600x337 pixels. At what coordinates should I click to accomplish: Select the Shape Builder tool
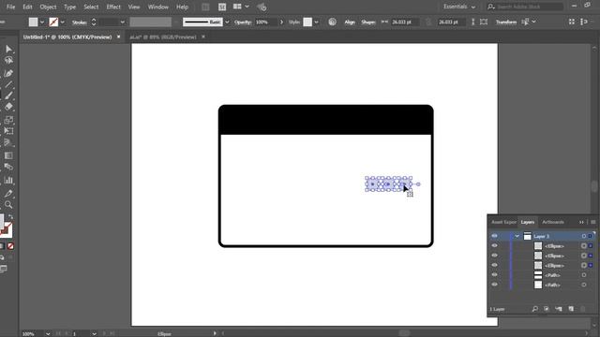click(x=8, y=143)
